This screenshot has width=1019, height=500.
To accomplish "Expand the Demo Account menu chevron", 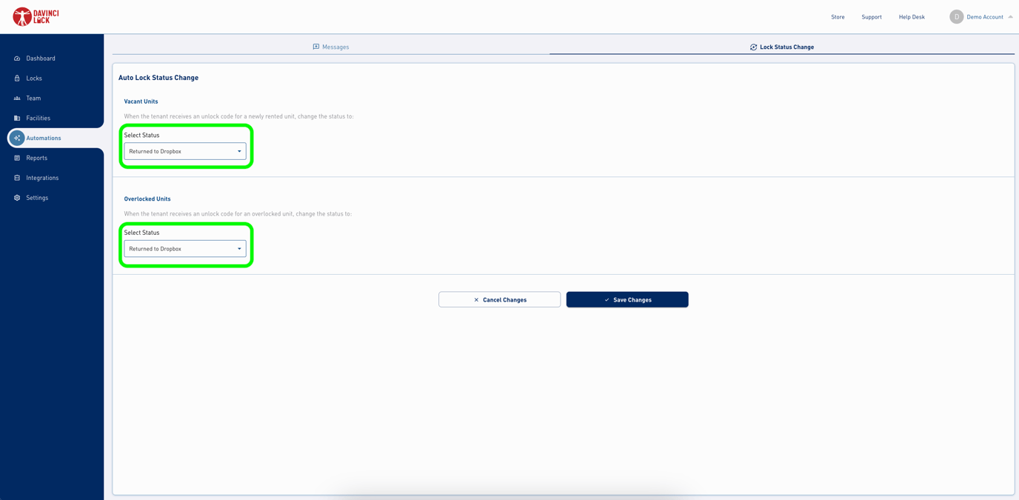I will click(x=1012, y=16).
